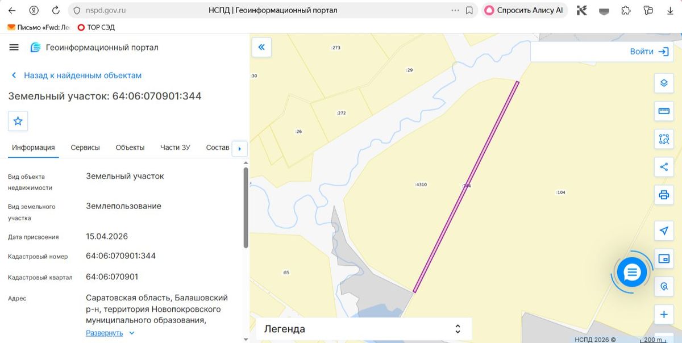Activate the geolocation arrow tool
The width and height of the screenshot is (682, 343).
[x=664, y=231]
